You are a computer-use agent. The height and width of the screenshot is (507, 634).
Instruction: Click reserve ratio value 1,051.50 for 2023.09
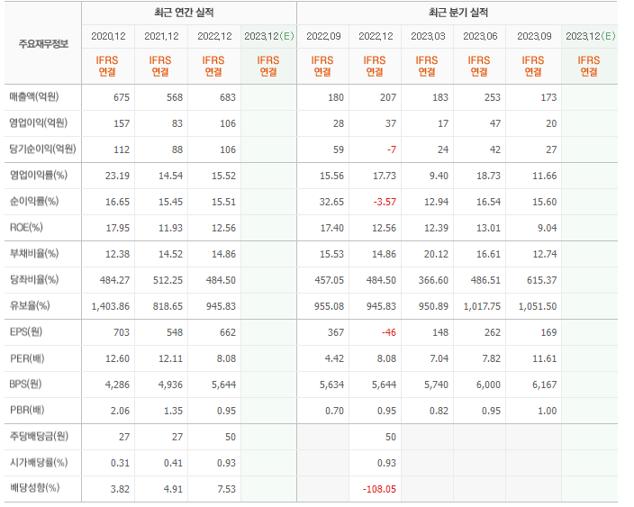click(x=538, y=306)
